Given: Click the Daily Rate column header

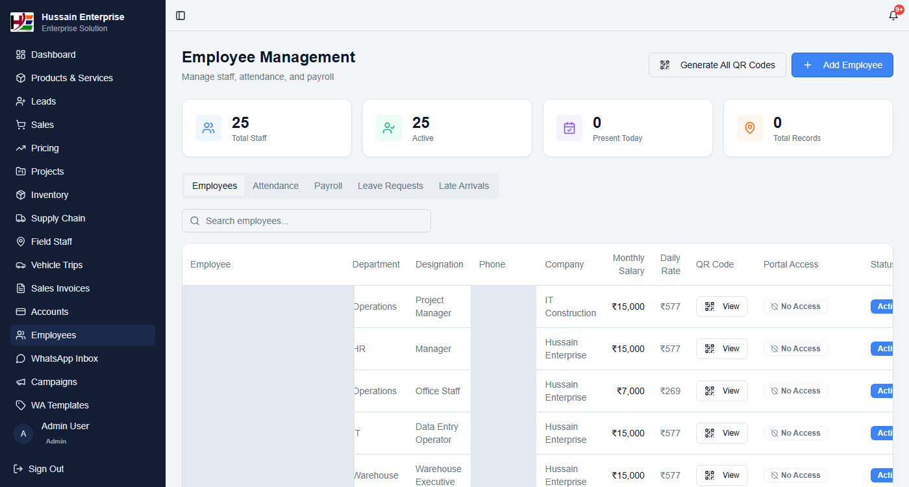Looking at the screenshot, I should pyautogui.click(x=670, y=264).
